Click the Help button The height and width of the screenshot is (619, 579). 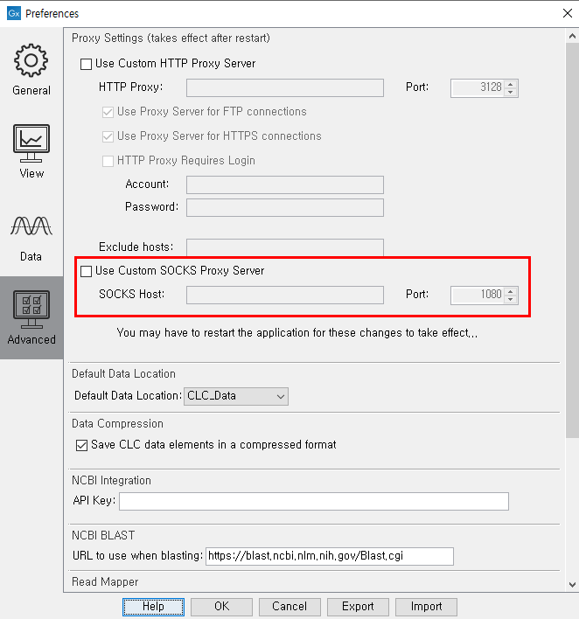click(153, 607)
